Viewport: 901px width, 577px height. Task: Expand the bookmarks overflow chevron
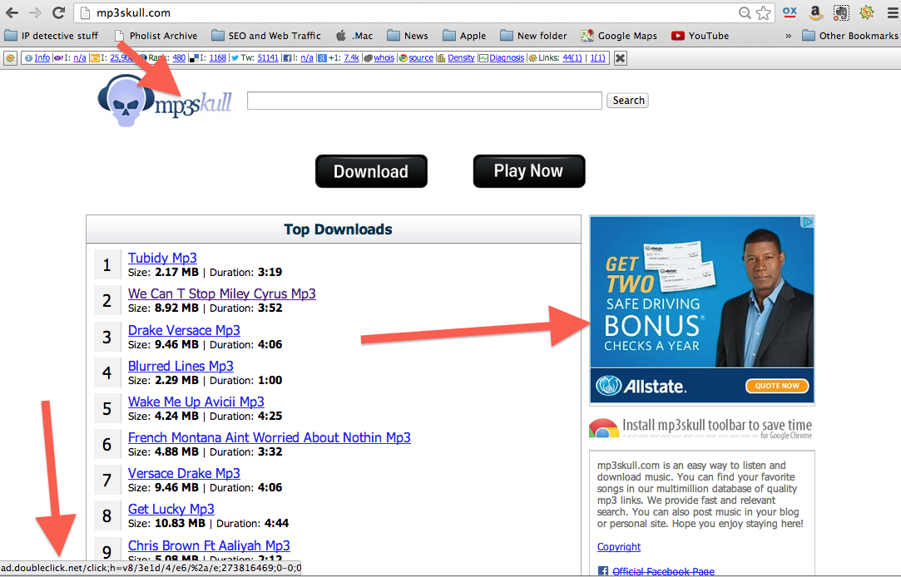(x=788, y=36)
